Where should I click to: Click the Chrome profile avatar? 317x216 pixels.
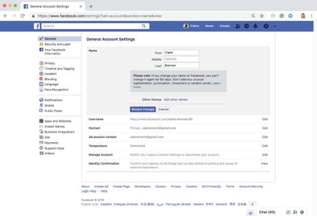point(303,16)
